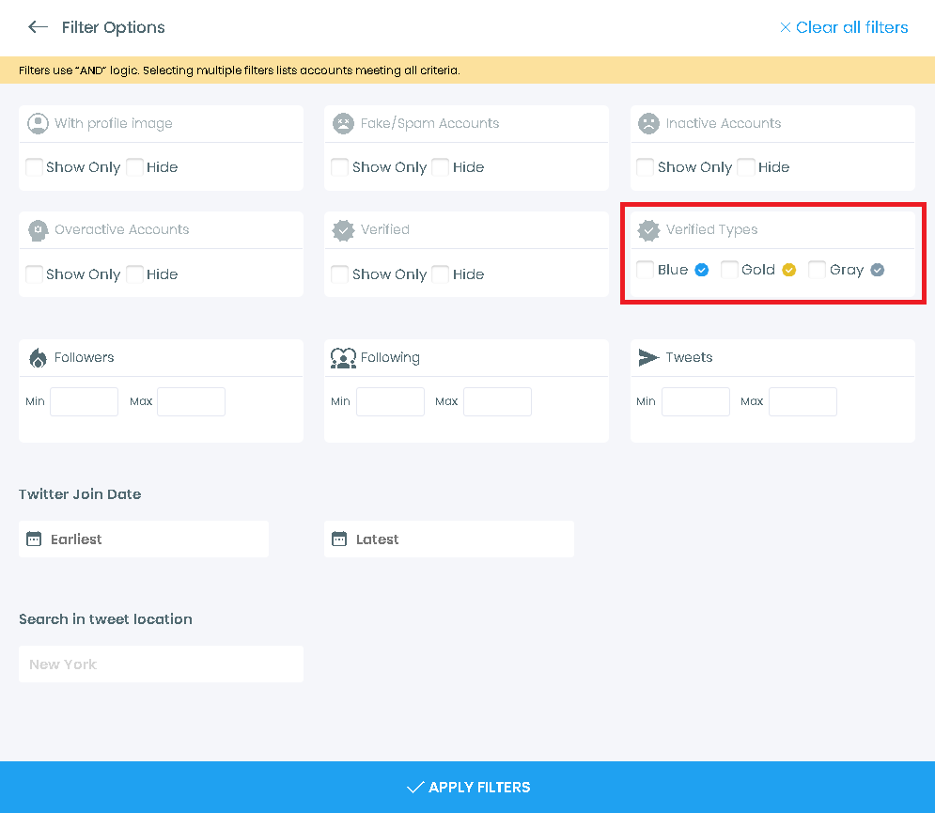This screenshot has height=813, width=935.
Task: Enable the Gray verified type checkbox
Action: [817, 270]
